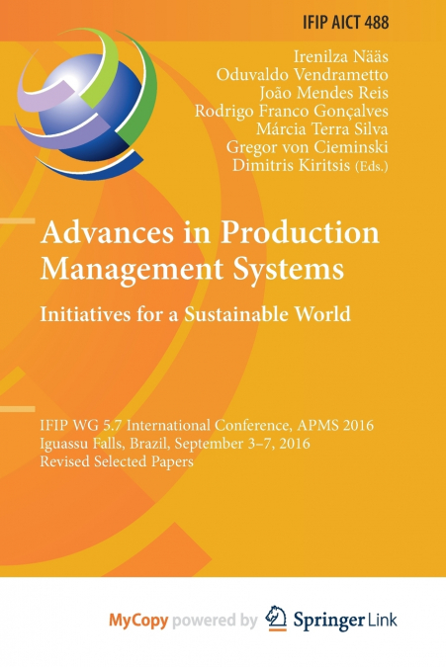Screen dimensions: 446x667
Task: Select editor name "Irenilza Nääs"
Action: click(340, 56)
